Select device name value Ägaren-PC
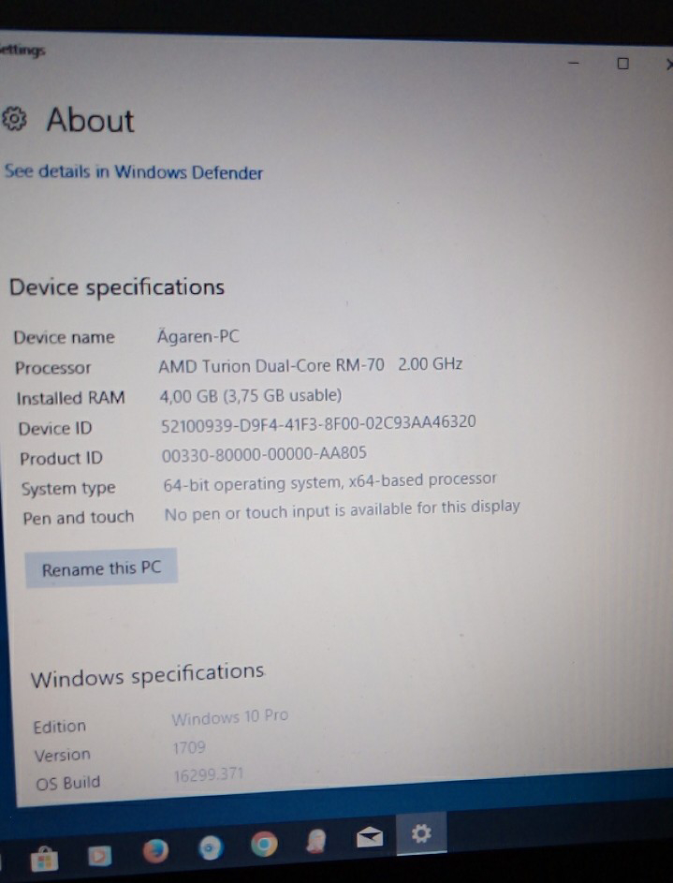Viewport: 673px width, 883px height. click(198, 336)
